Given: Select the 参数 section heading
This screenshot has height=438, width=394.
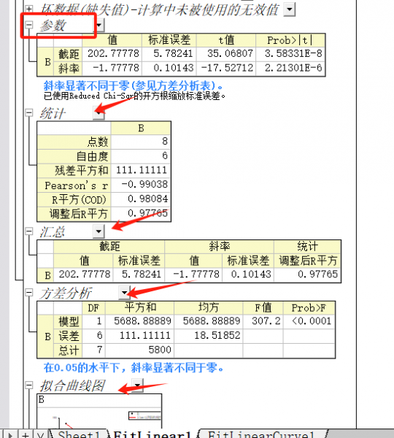Looking at the screenshot, I should click(x=53, y=26).
